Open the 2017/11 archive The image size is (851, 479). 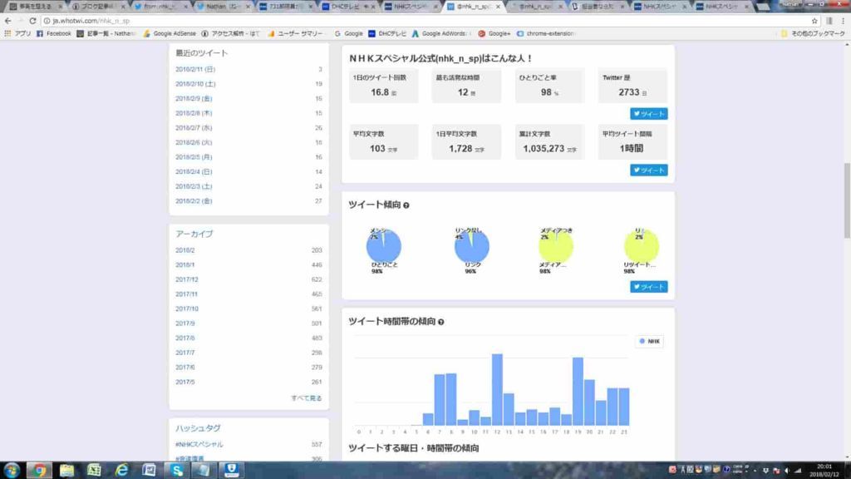tap(186, 295)
